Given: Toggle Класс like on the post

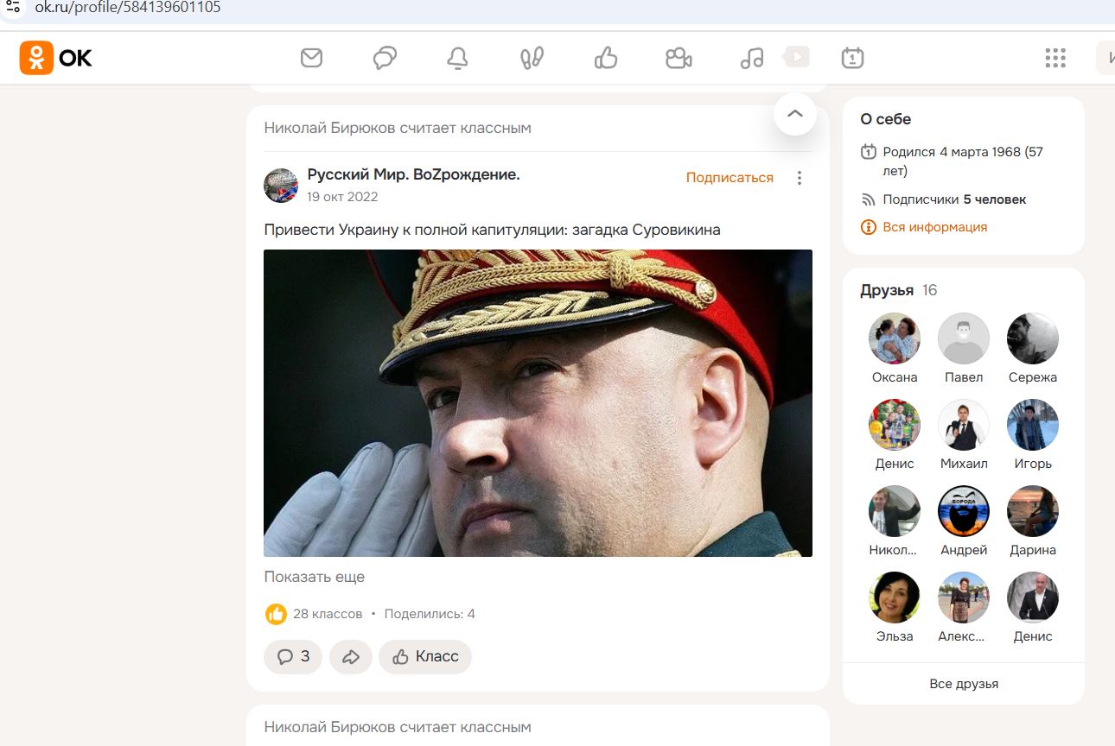Looking at the screenshot, I should pyautogui.click(x=425, y=657).
